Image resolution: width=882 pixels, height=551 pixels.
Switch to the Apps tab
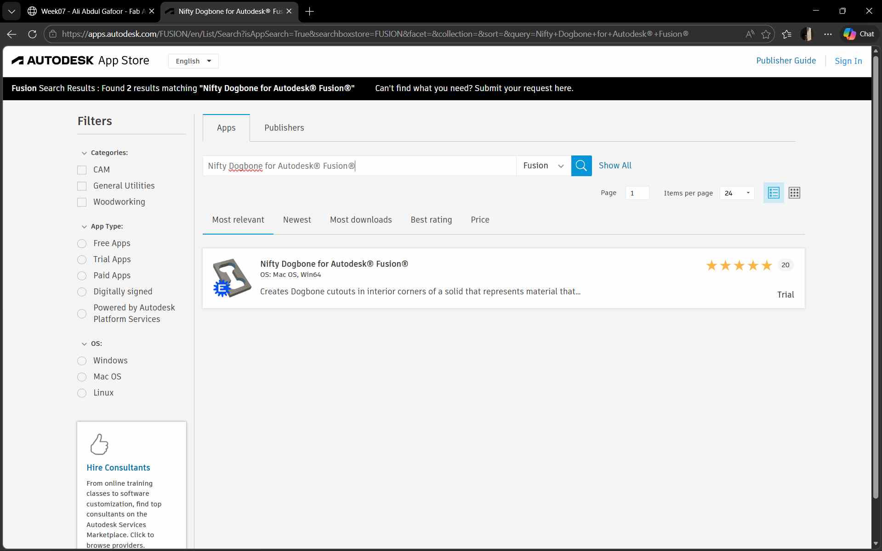coord(226,128)
